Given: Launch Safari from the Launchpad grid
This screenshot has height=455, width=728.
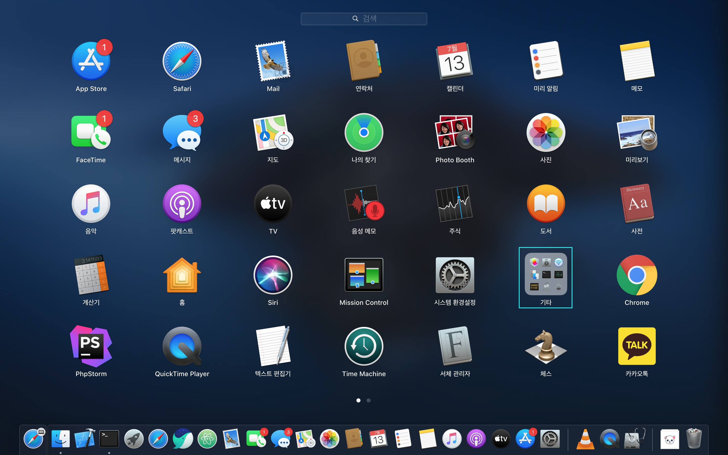Looking at the screenshot, I should (182, 61).
